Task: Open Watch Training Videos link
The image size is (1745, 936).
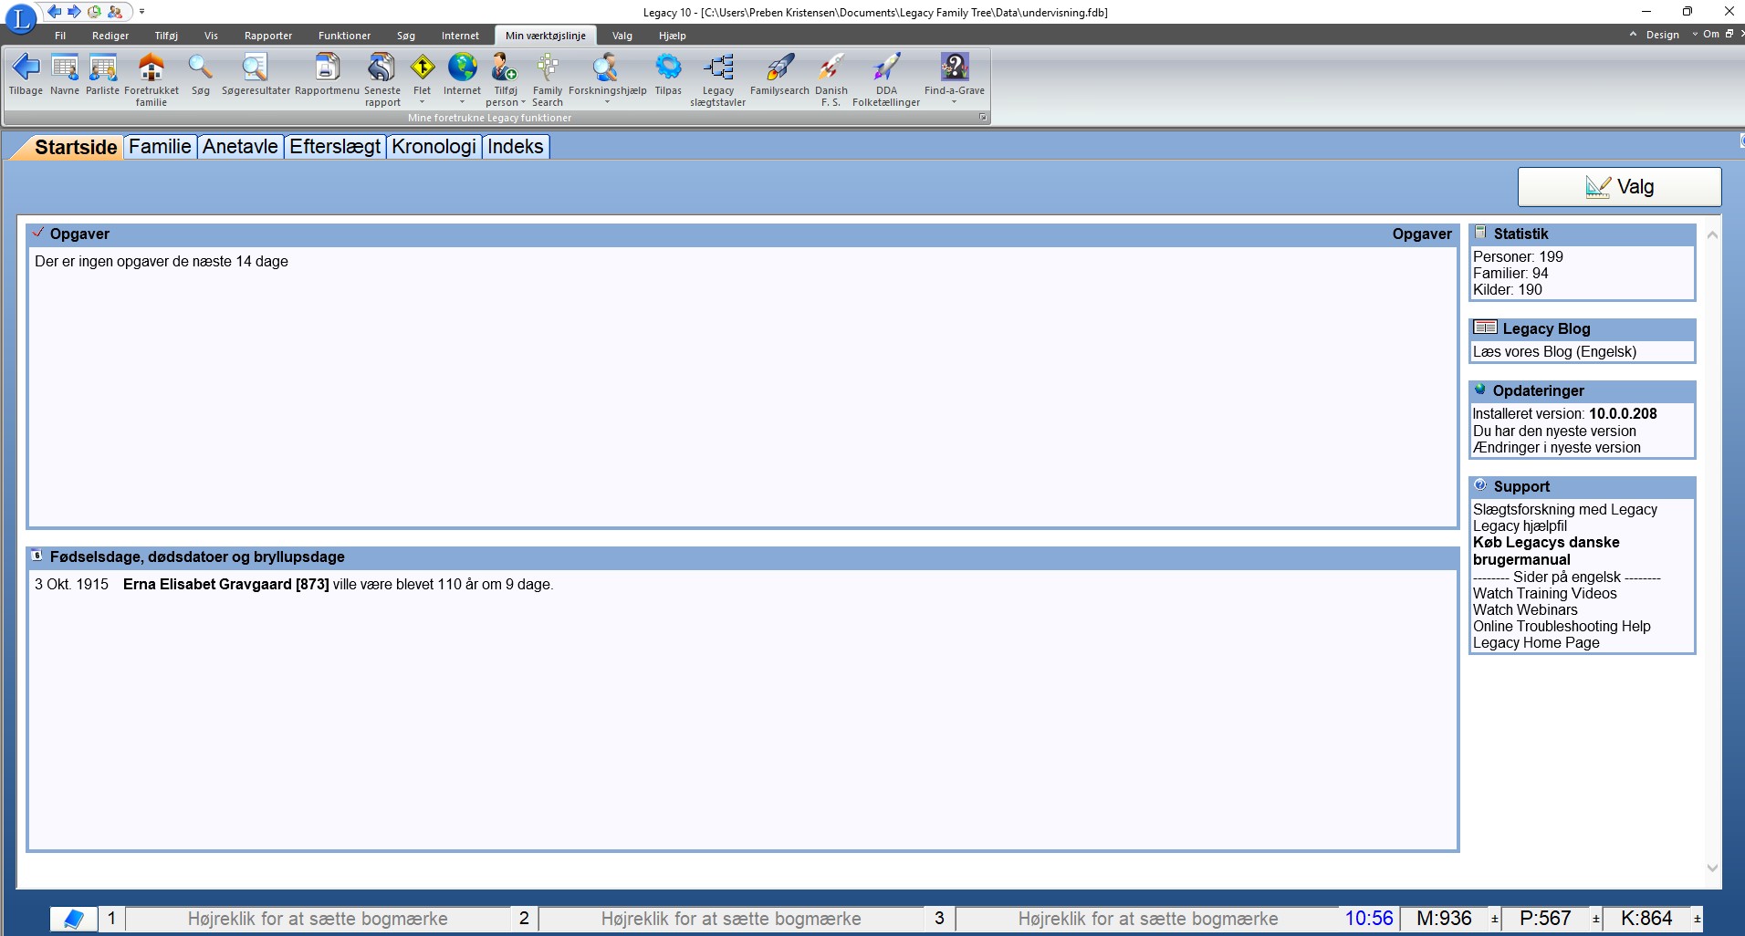Action: click(1544, 593)
